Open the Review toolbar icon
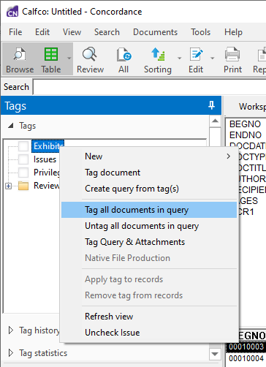Viewport: 266px width, 367px height. tap(90, 59)
